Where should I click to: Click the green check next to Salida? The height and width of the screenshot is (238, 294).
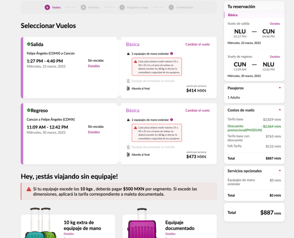pos(29,44)
